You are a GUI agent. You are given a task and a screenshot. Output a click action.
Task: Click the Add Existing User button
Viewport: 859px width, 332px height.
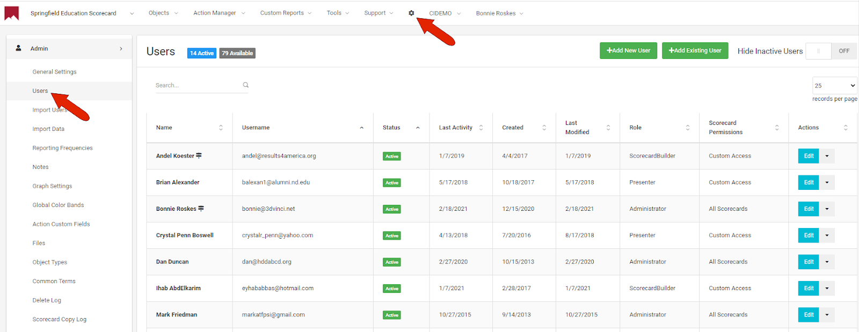(x=695, y=50)
